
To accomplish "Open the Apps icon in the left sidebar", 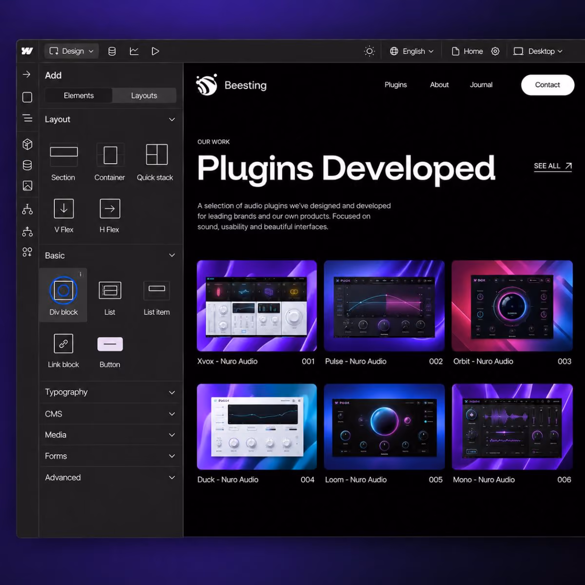I will 27,252.
